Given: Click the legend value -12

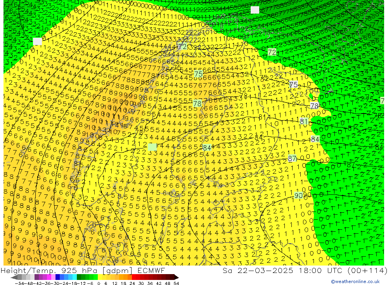Looking at the screenshot, I should [x=81, y=283].
